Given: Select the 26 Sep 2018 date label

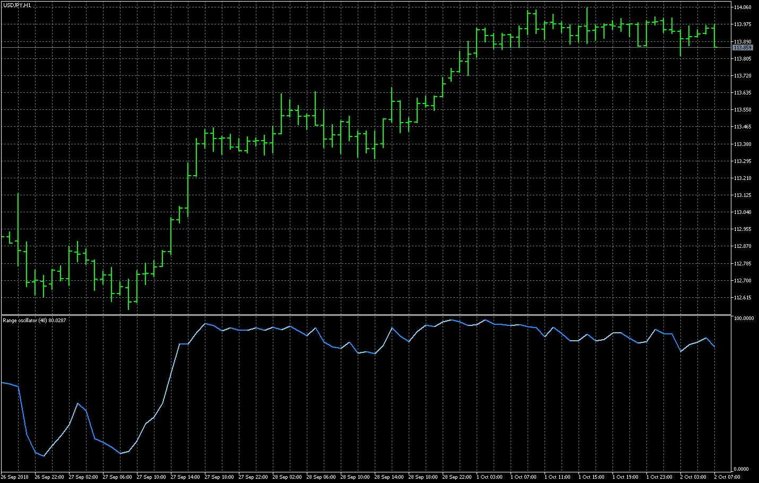Looking at the screenshot, I should click(x=15, y=477).
